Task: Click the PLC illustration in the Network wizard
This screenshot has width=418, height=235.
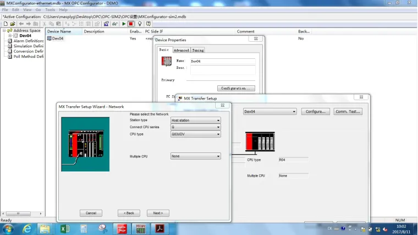Action: 85,144
